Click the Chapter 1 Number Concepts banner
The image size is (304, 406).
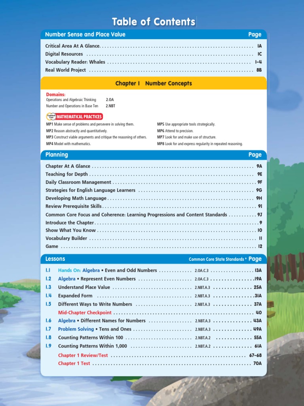coord(154,83)
